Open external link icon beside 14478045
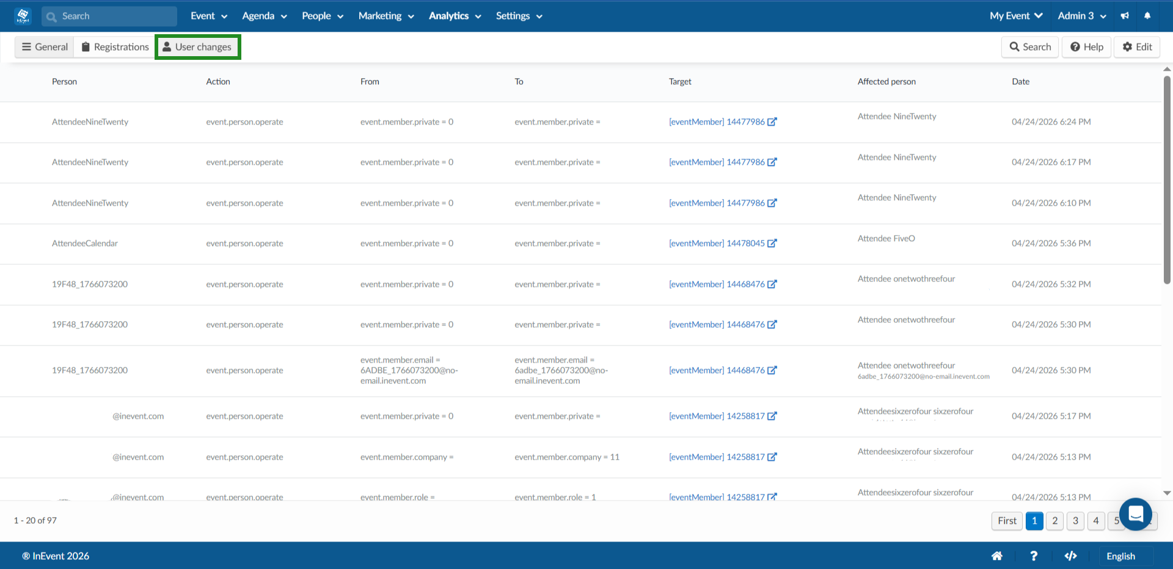 pyautogui.click(x=772, y=243)
